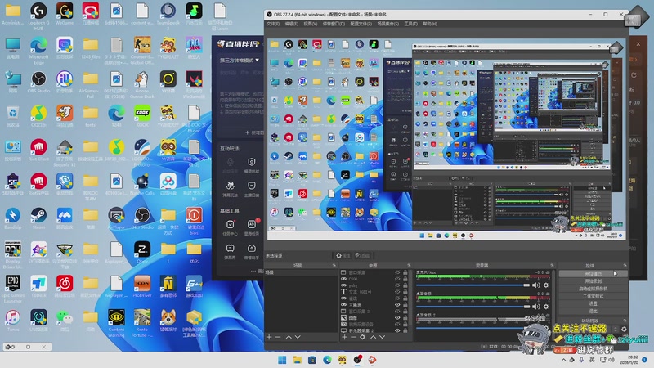Add a new source with plus icon

coord(344,337)
